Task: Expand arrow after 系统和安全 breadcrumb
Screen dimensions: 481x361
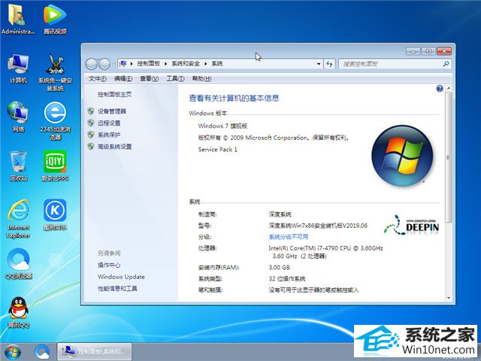Action: click(x=206, y=64)
